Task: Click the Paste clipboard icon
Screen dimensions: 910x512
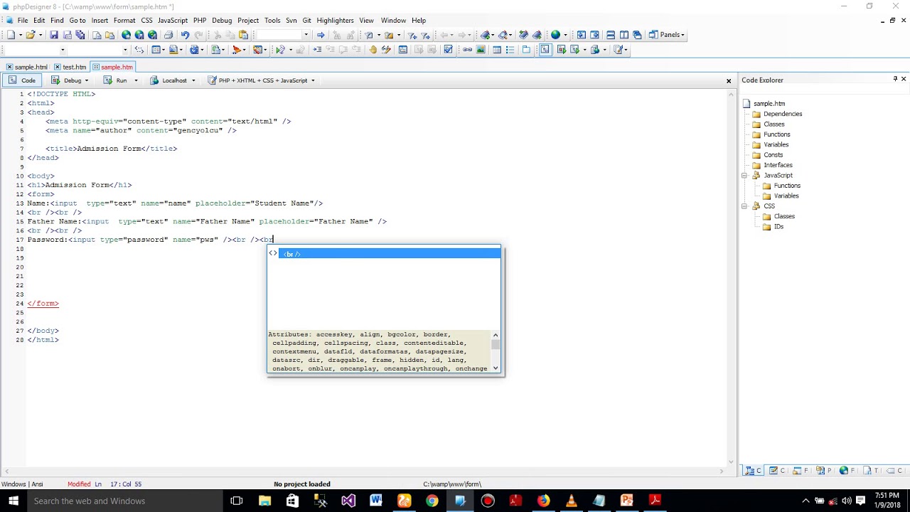Action: (x=244, y=35)
